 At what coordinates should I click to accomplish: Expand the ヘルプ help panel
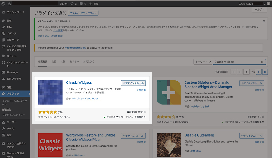(x=260, y=9)
